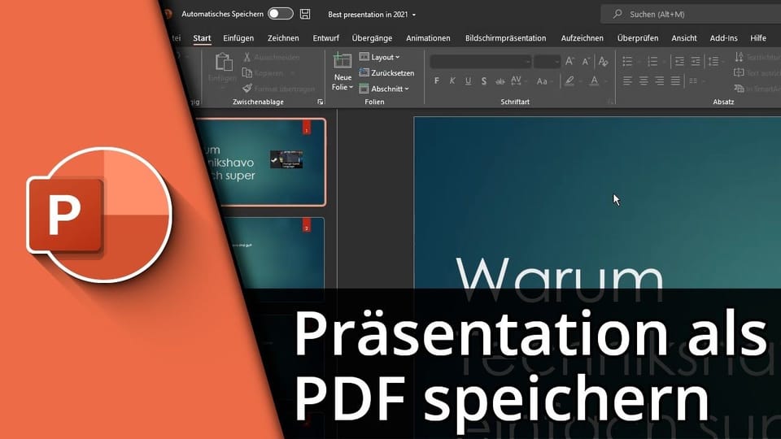Toggle italic with the K button

pos(452,81)
